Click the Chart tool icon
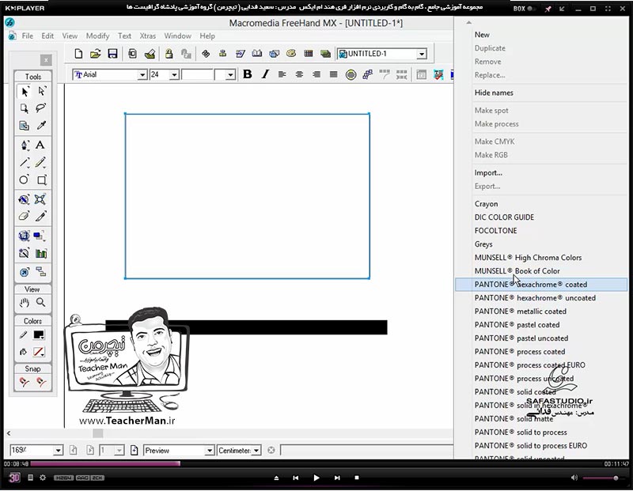The image size is (633, 491). click(41, 254)
